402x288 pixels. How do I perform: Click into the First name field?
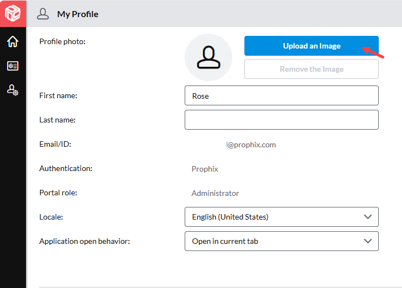tap(281, 95)
